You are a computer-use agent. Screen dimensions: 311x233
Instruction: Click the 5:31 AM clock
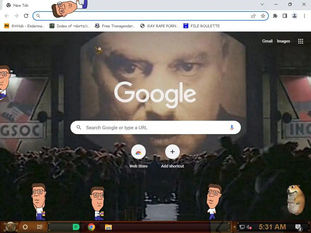tap(272, 227)
